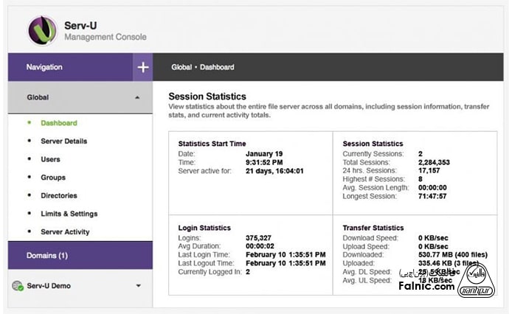This screenshot has width=512, height=314.
Task: Click the Serv-U logo icon
Action: (42, 30)
